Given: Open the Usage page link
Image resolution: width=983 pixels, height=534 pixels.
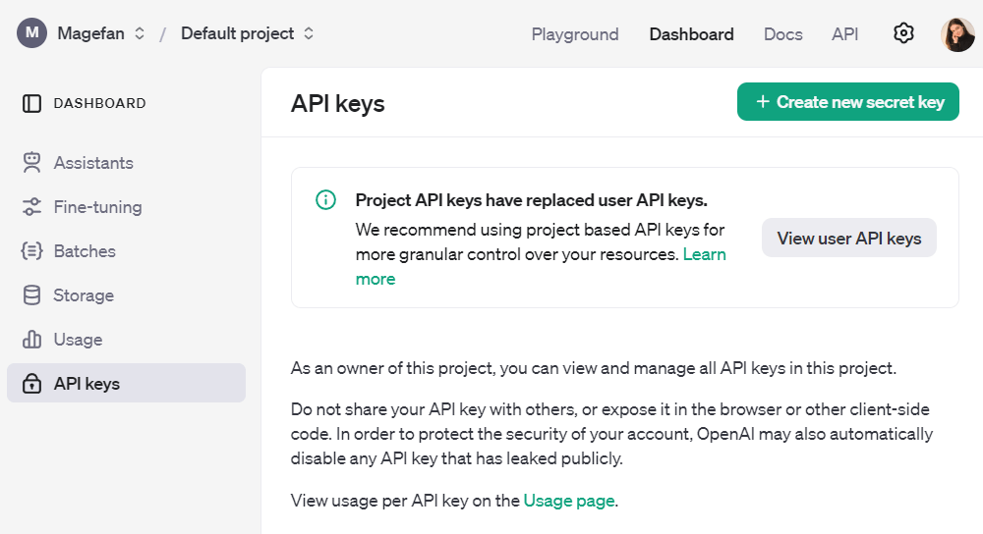Looking at the screenshot, I should pos(568,501).
